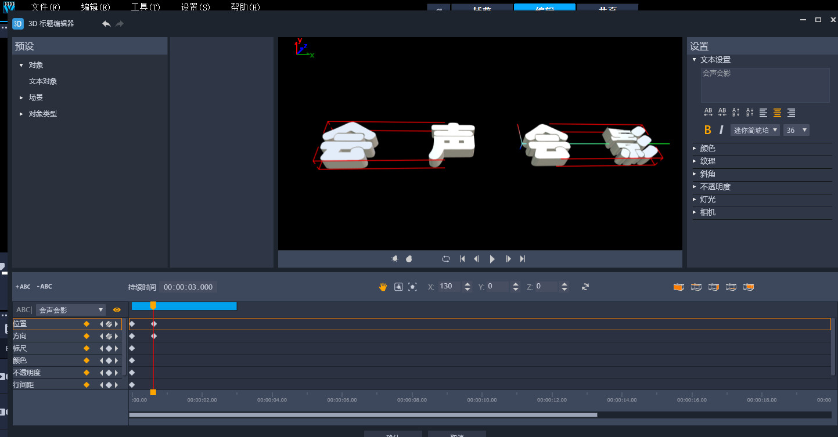Viewport: 838px width, 437px height.
Task: Jump to end of preview
Action: pyautogui.click(x=523, y=259)
